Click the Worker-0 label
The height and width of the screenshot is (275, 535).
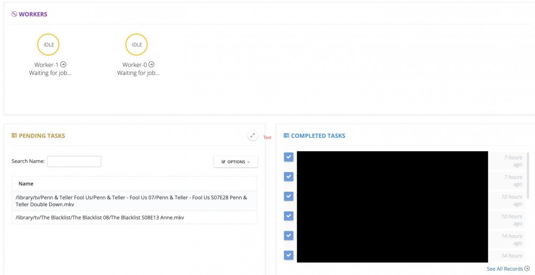coord(135,65)
